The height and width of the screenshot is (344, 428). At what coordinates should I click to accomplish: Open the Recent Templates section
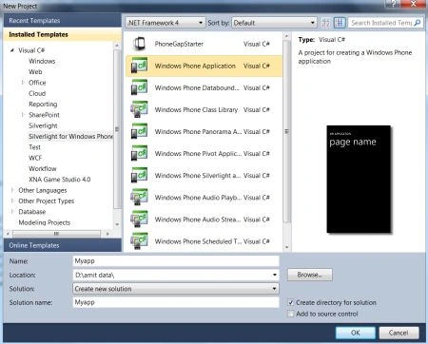coord(63,21)
